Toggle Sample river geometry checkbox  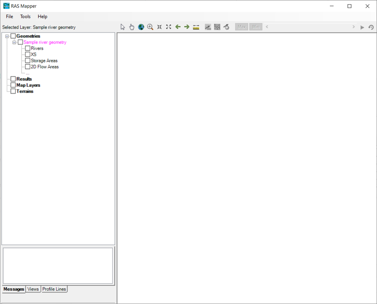(20, 42)
